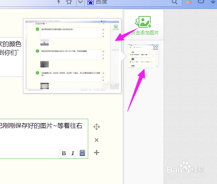Screen dimensions: 217x184
Task: Open the address bar dropdown arrow
Action: [80, 2]
